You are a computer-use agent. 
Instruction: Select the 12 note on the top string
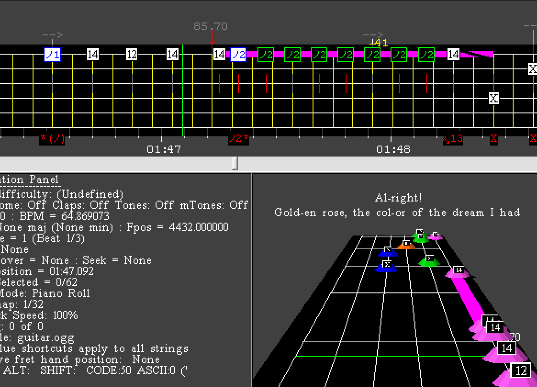coord(132,55)
